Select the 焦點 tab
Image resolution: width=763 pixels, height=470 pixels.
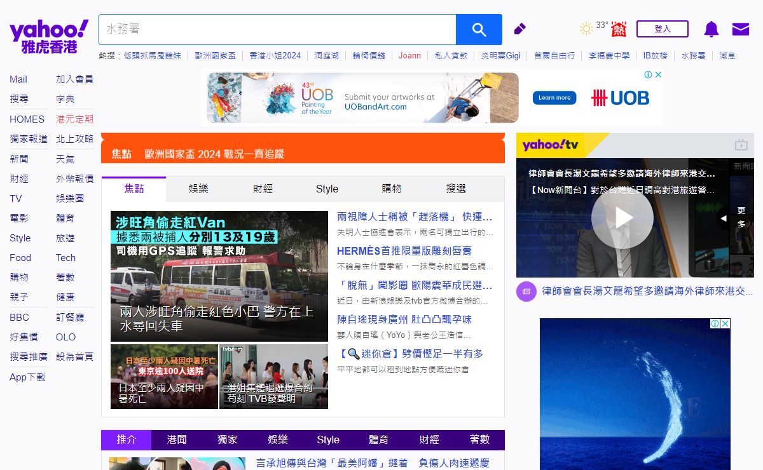[134, 189]
